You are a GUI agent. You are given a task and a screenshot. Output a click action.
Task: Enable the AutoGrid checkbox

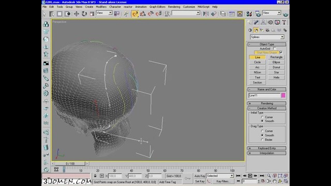(275, 49)
